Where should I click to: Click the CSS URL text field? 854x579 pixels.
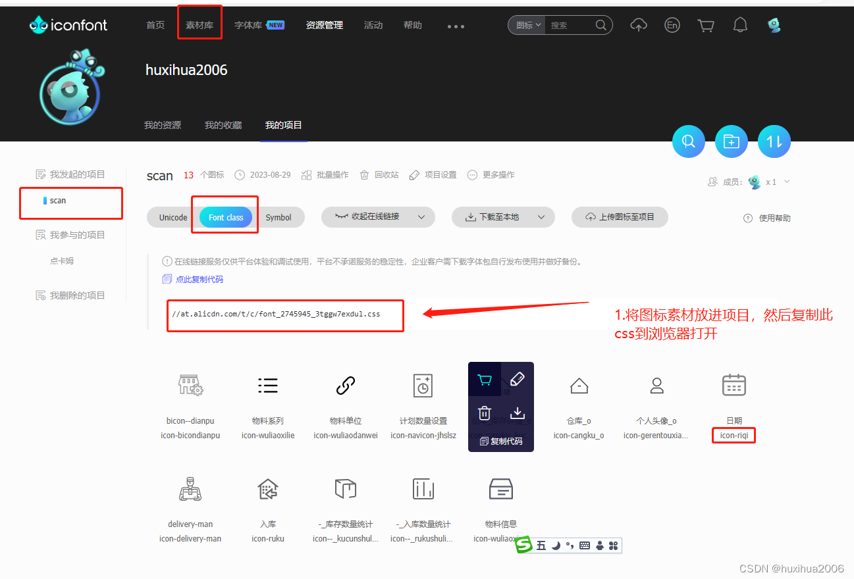(284, 315)
